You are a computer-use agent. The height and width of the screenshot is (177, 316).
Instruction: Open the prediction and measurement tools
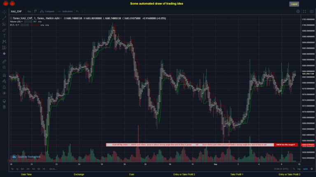click(x=4, y=48)
